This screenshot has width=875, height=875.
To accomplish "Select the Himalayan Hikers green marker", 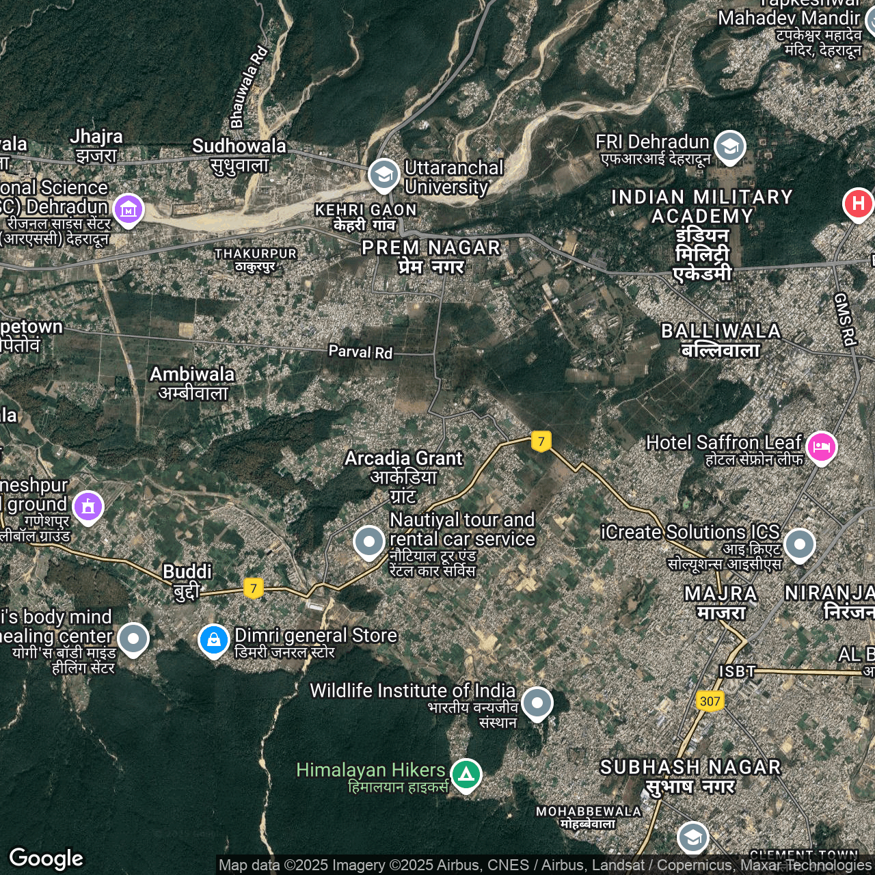I will (x=466, y=775).
